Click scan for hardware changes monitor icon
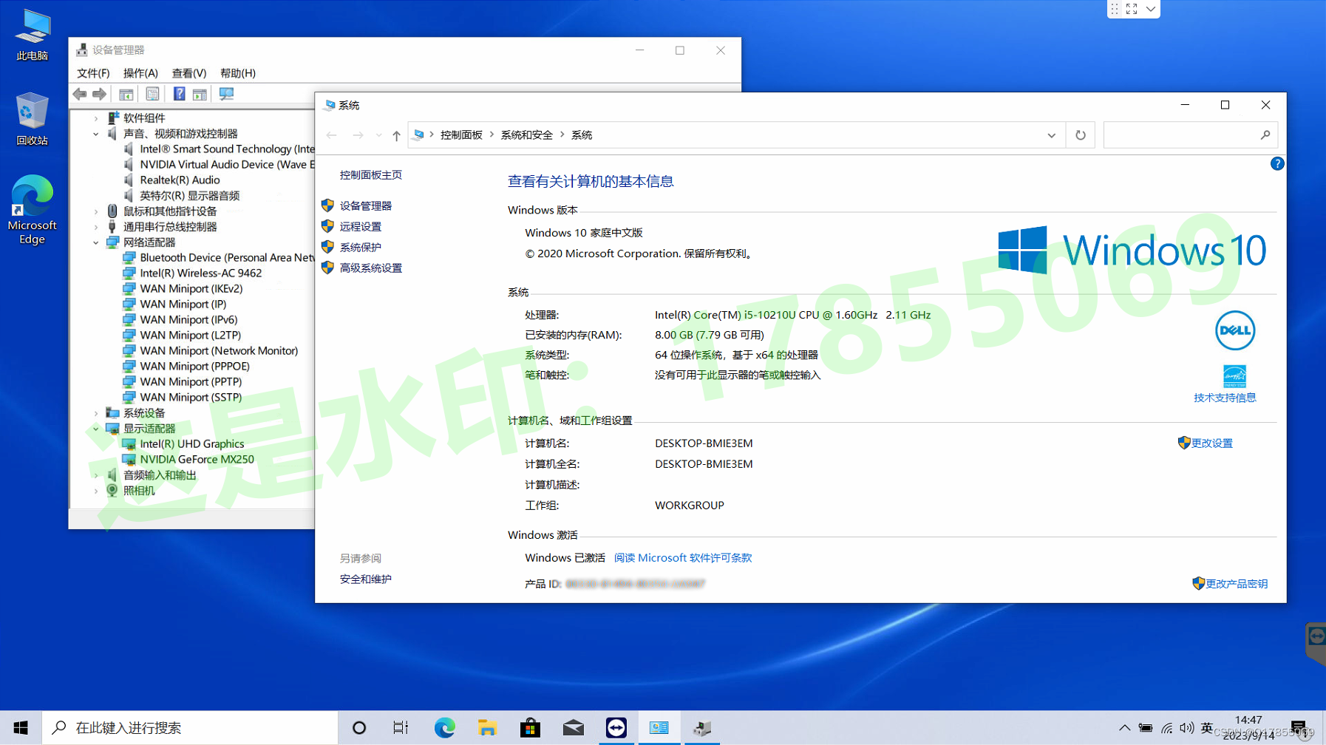Image resolution: width=1326 pixels, height=745 pixels. click(x=226, y=94)
